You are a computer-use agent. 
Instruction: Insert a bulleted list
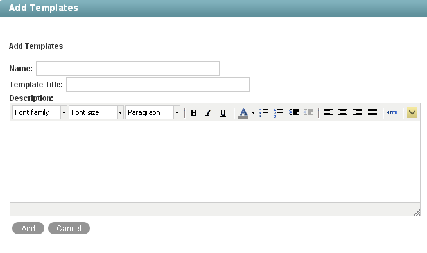coord(264,112)
